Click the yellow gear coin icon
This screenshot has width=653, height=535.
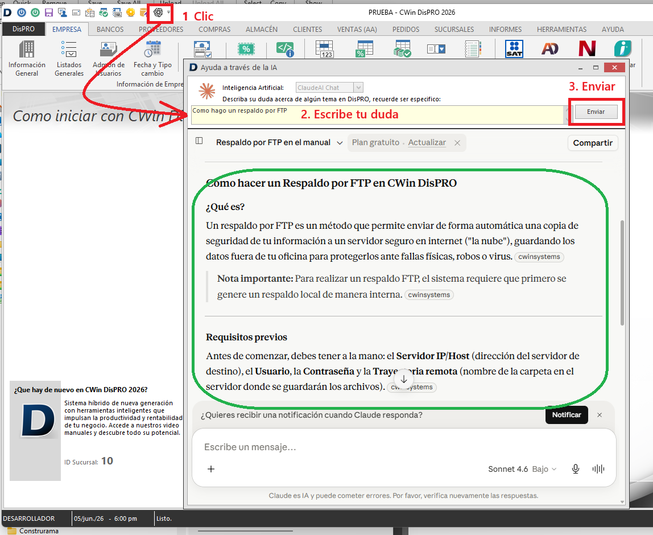(131, 13)
